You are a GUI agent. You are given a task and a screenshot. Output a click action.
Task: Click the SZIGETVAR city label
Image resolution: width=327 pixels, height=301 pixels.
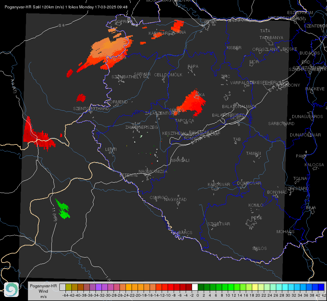[x=219, y=224]
